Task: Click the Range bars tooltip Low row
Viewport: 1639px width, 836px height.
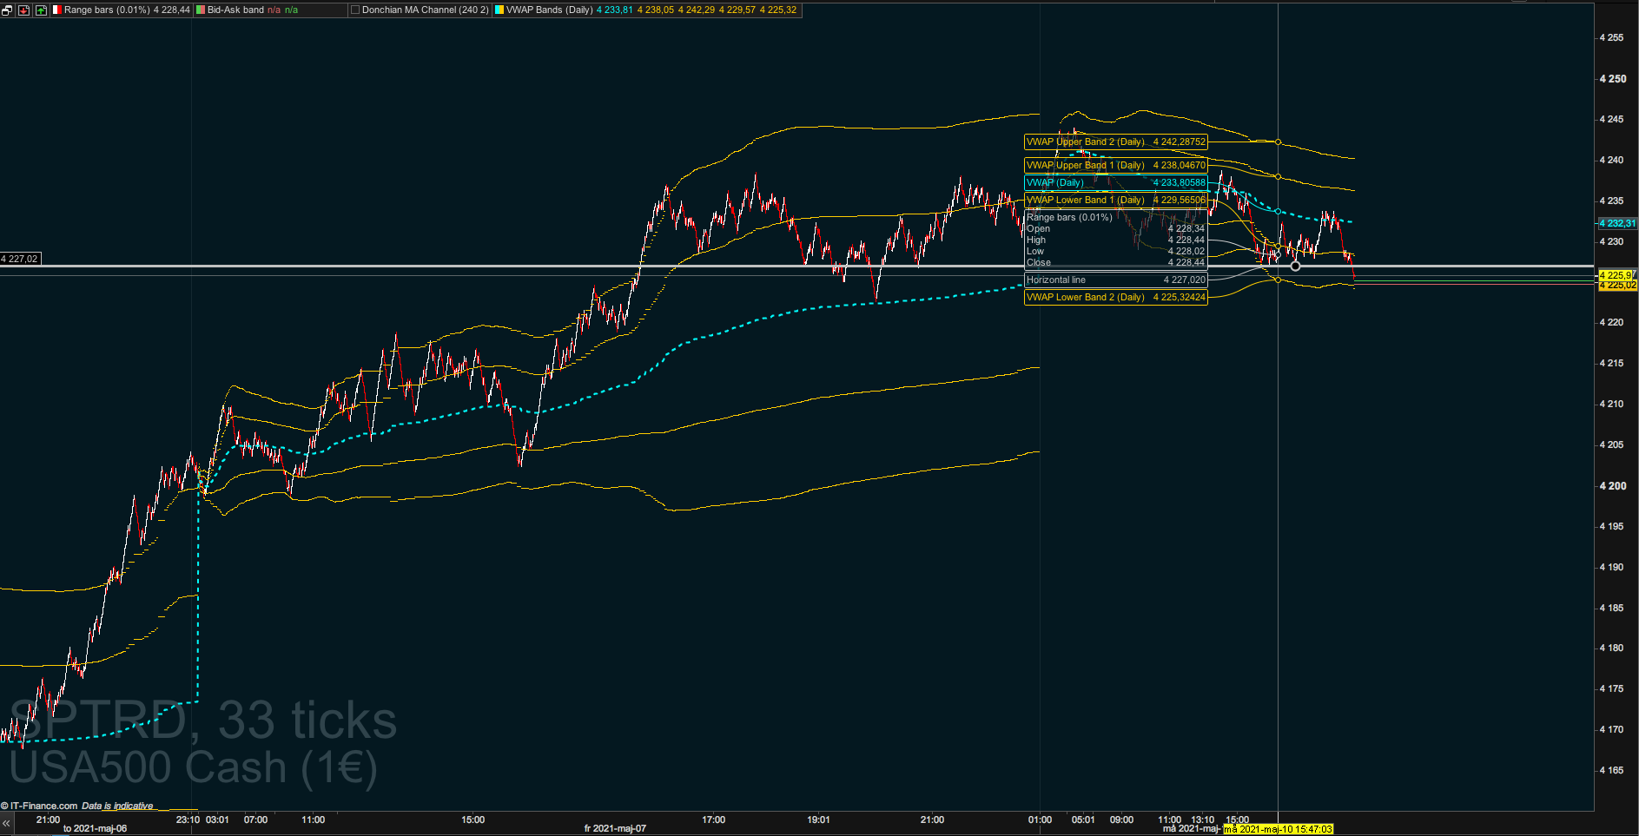Action: (x=1116, y=251)
